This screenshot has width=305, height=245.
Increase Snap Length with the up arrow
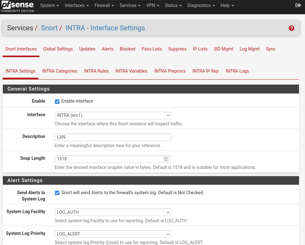click(x=166, y=158)
